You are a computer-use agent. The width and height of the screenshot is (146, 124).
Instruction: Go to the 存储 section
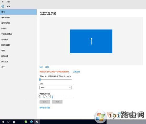[x=18, y=50]
